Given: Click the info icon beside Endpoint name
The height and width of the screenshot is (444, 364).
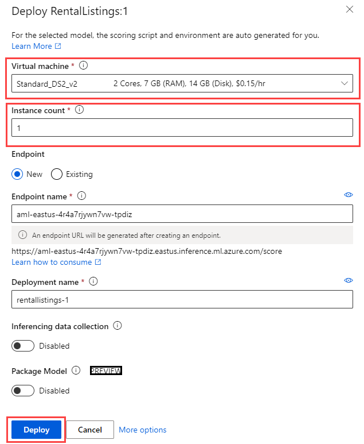Looking at the screenshot, I should (x=81, y=196).
